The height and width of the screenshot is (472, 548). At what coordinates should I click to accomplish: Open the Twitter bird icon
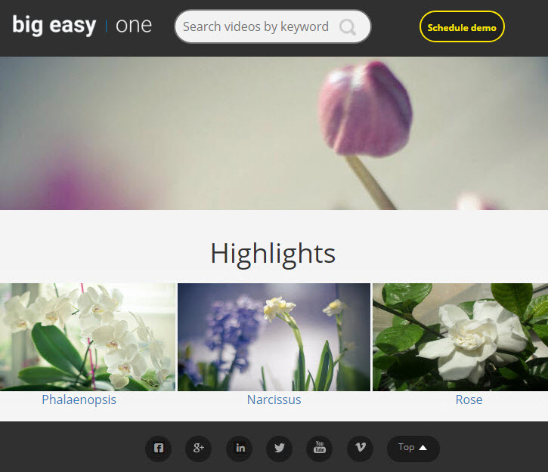(x=279, y=449)
